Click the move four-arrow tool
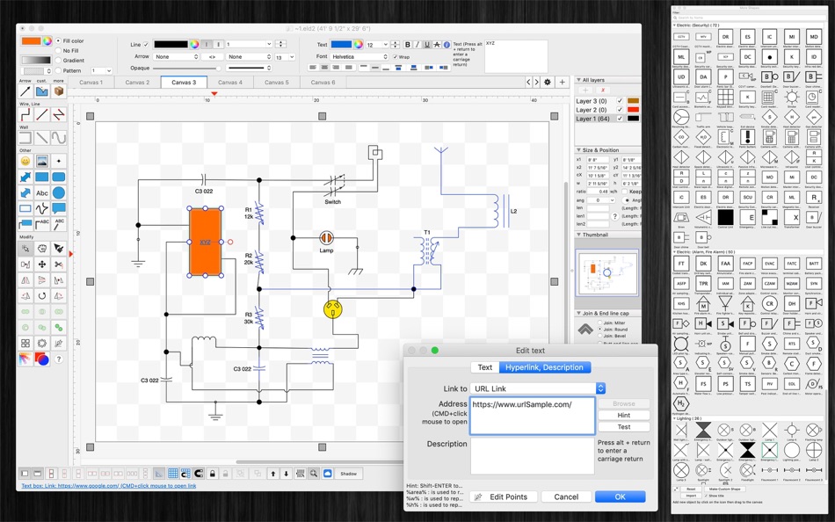Screen dimensions: 835x522 click(x=42, y=265)
